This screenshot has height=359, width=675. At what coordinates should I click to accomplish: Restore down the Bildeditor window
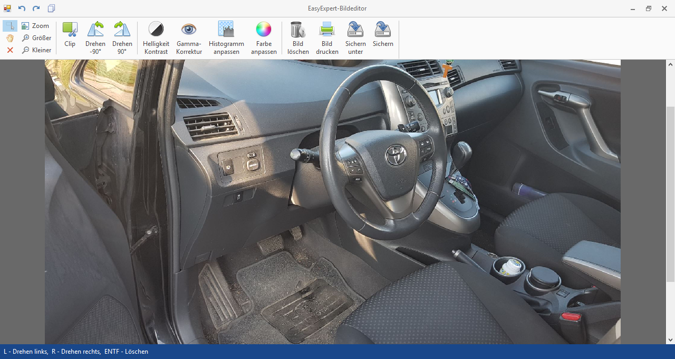(649, 8)
